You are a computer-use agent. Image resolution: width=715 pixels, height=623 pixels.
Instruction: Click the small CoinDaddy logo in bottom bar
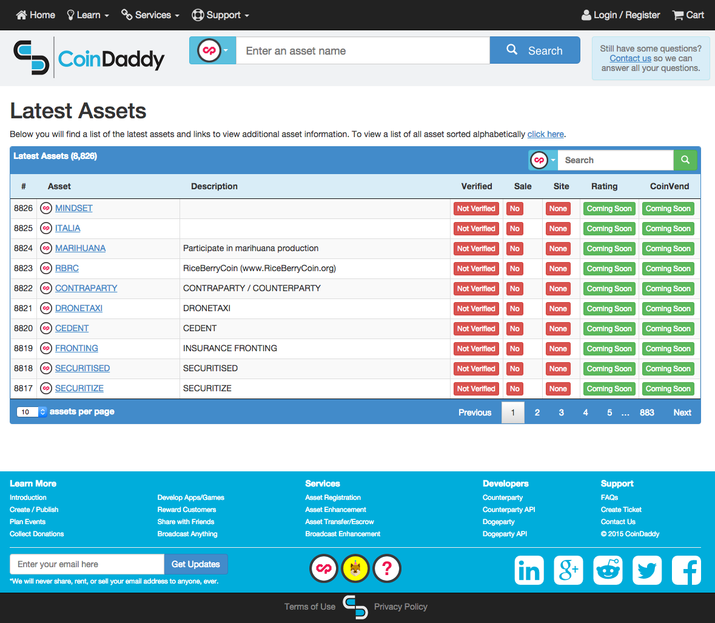[x=355, y=607]
